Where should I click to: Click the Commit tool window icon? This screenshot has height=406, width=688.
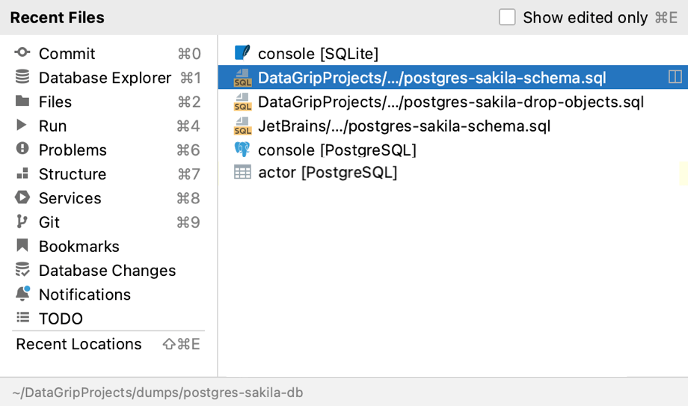(x=22, y=52)
